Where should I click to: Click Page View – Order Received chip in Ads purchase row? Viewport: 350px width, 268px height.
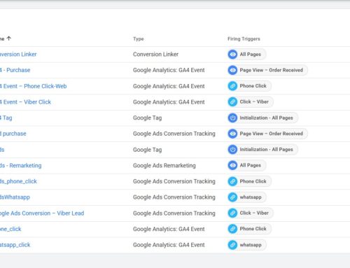coord(267,134)
